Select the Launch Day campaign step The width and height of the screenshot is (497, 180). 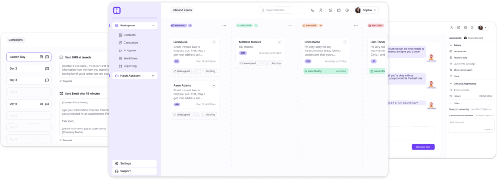29,57
